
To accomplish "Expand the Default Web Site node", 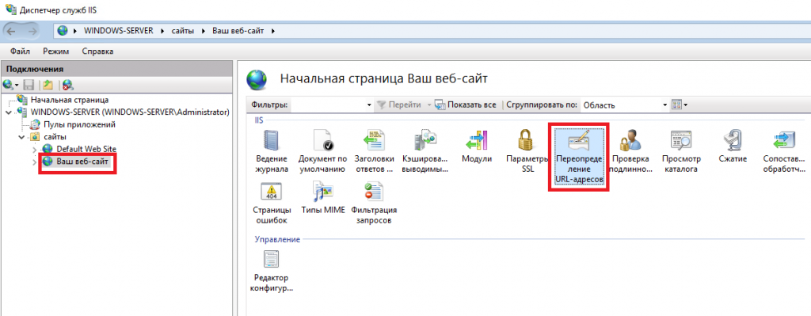I will tap(35, 150).
